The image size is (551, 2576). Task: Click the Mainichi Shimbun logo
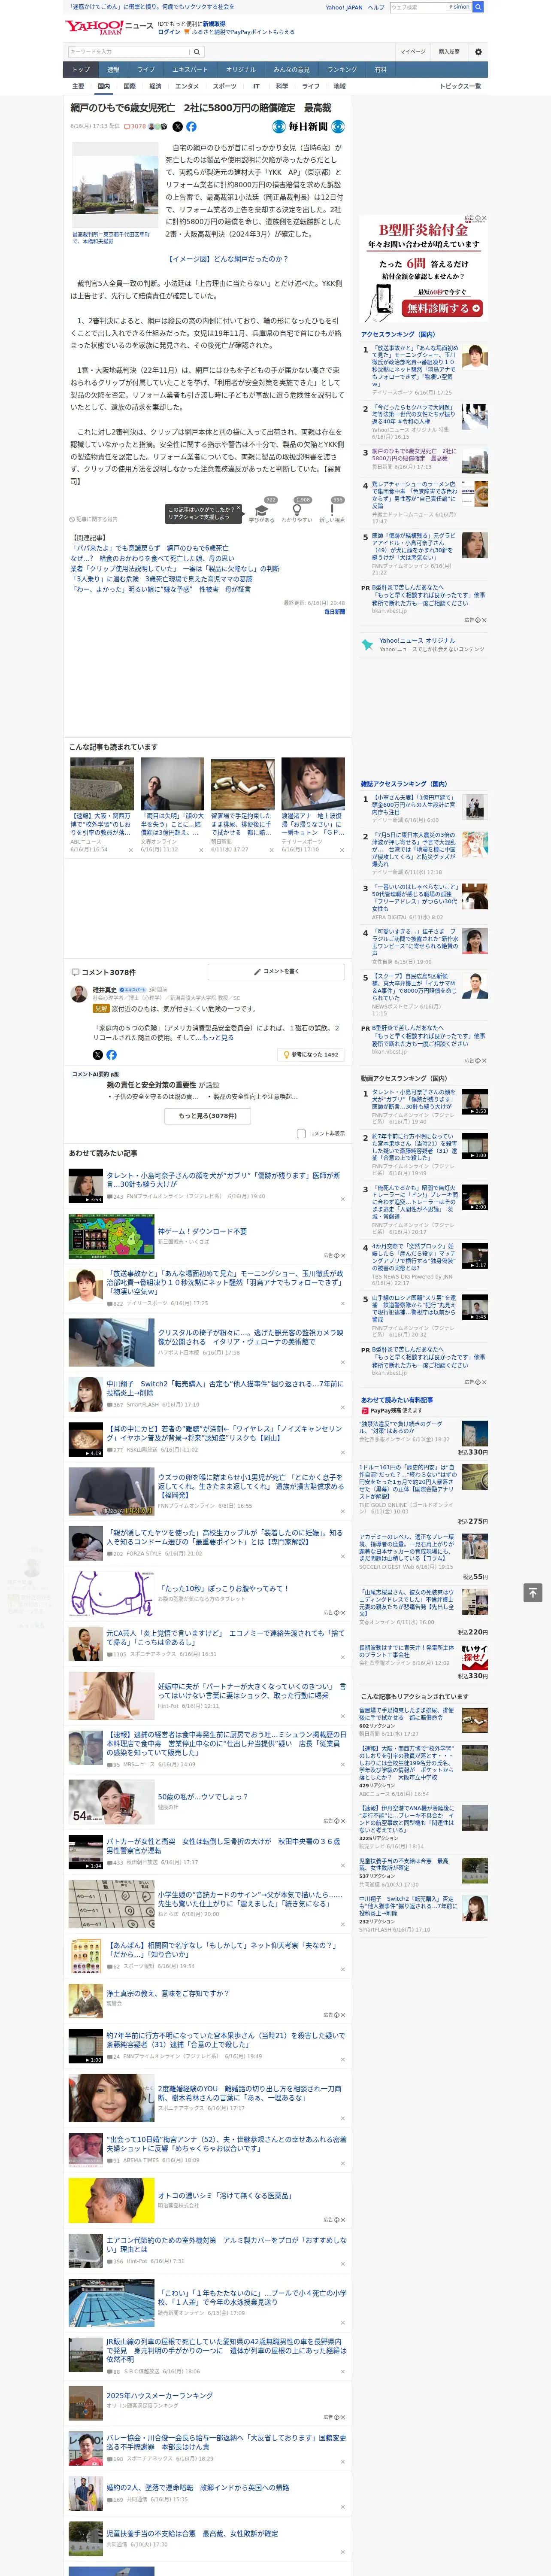coord(308,127)
